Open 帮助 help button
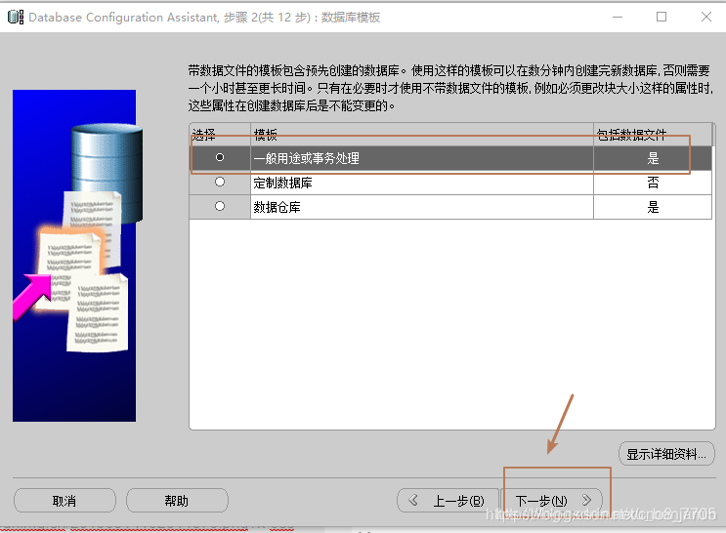The image size is (726, 533). click(177, 500)
